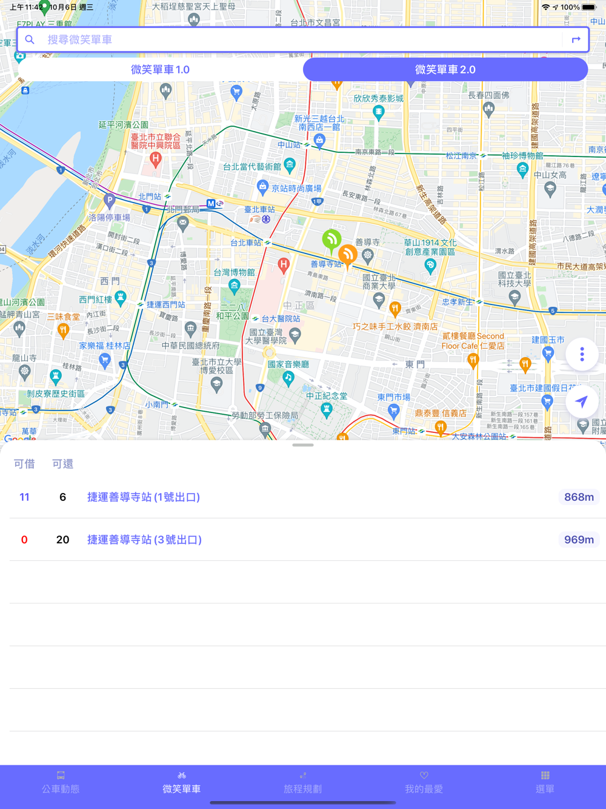
Task: Tap the 剝皮寮歷史街區 landmark icon
Action: pyautogui.click(x=56, y=377)
